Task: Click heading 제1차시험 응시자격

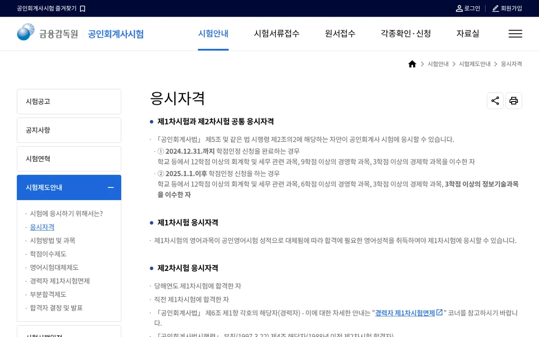Action: [x=188, y=222]
